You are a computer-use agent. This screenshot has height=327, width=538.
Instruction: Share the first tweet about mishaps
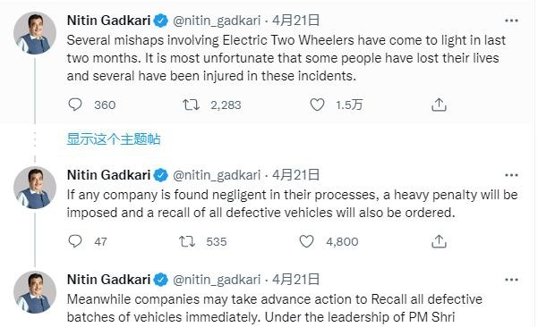[x=439, y=105]
